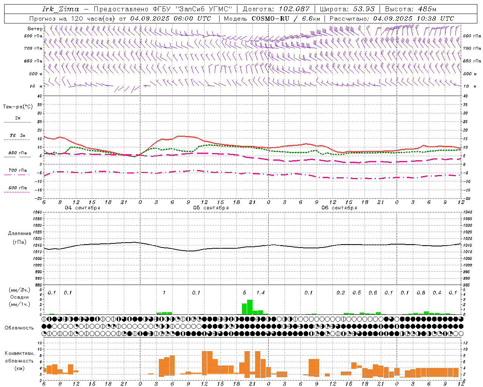Image resolution: width=483 pixels, height=387 pixels.
Task: Click the precipitation value 1.4
Action: pos(260,293)
